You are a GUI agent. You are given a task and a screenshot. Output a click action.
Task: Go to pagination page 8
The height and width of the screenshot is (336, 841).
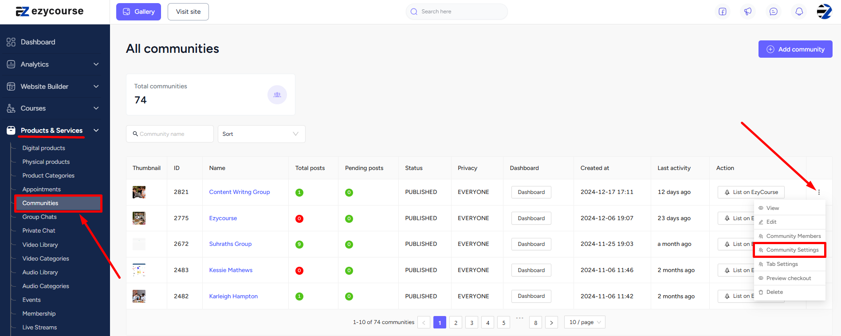point(535,323)
